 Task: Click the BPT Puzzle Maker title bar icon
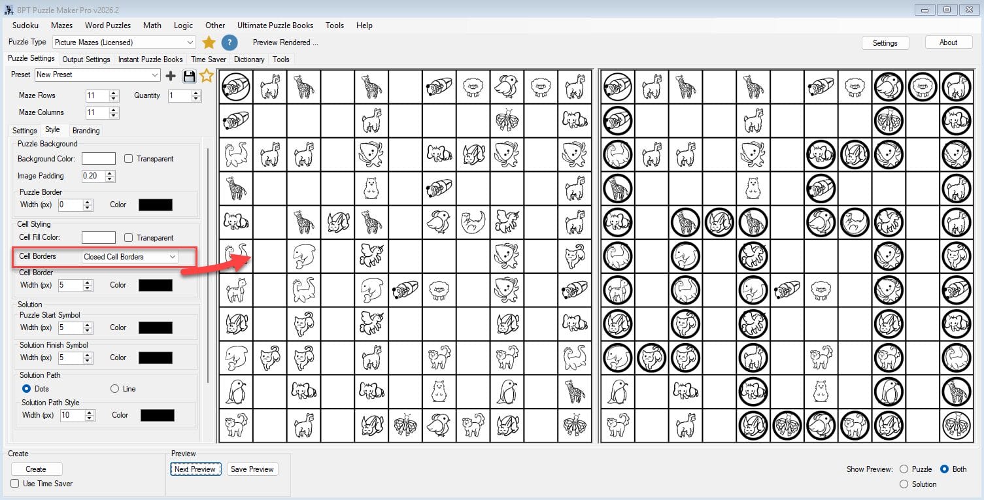pos(7,10)
